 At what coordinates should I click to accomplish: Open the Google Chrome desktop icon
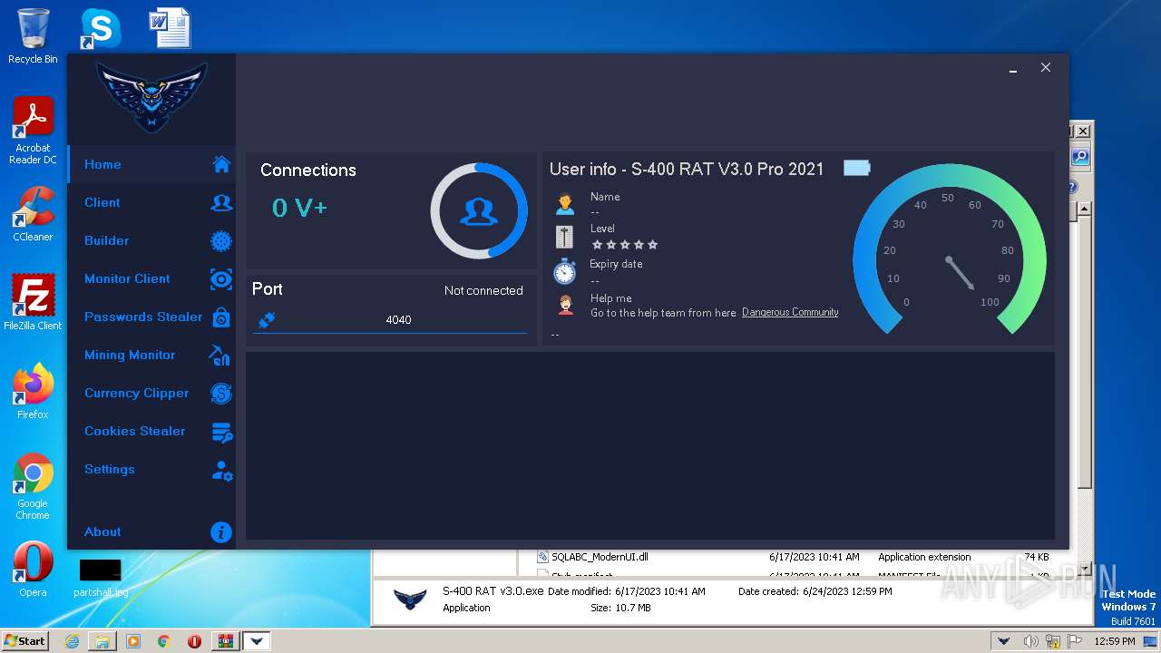pos(33,486)
